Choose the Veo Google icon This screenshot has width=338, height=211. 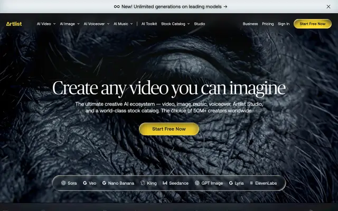(85, 183)
